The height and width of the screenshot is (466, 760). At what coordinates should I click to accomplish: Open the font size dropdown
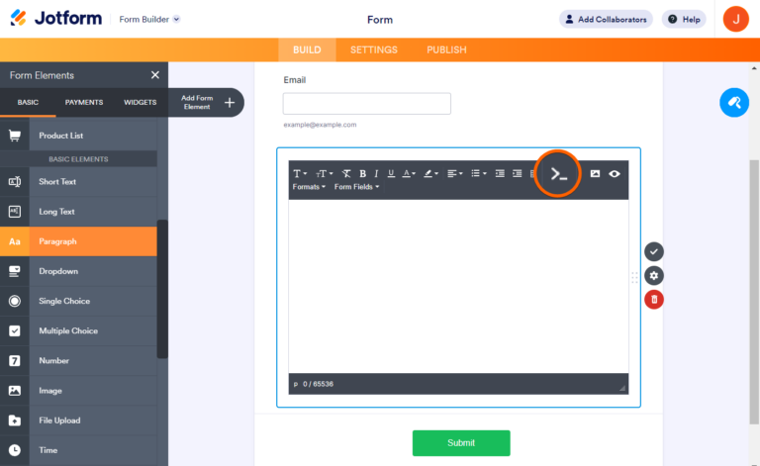pyautogui.click(x=325, y=173)
